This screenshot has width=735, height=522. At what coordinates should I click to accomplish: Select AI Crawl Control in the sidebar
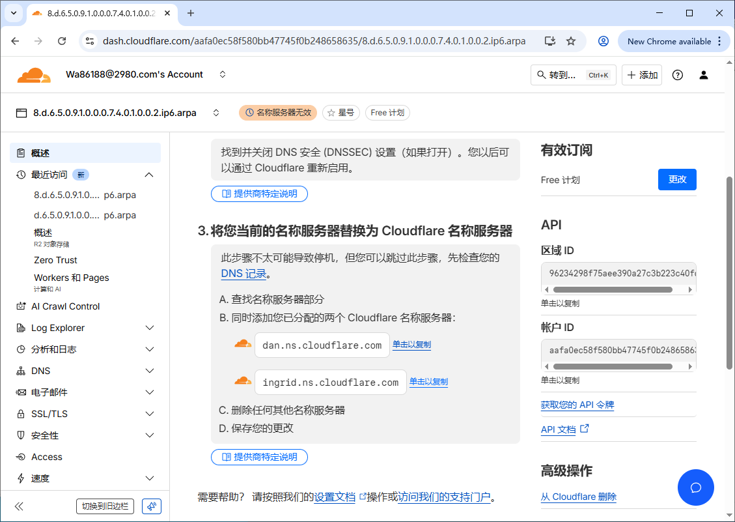(x=65, y=306)
